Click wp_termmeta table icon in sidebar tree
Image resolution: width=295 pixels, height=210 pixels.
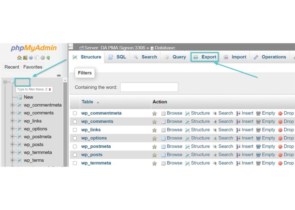19,152
